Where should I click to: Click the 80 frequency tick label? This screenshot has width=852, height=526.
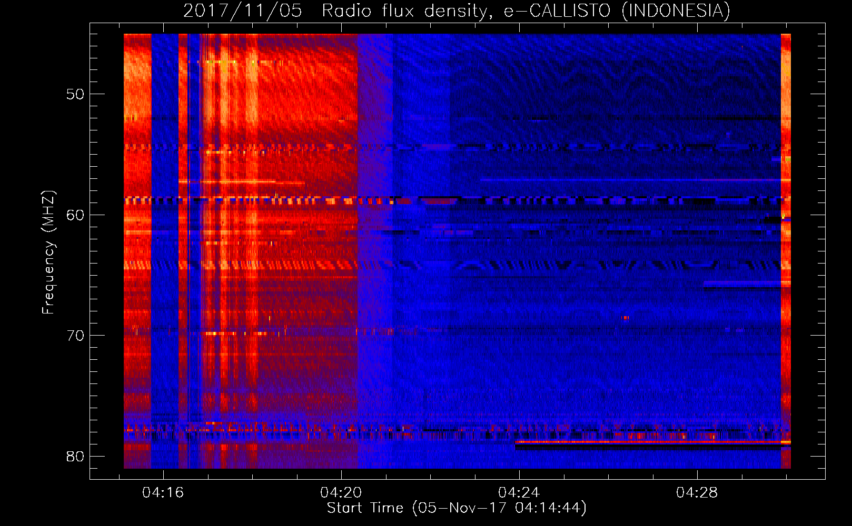point(75,457)
